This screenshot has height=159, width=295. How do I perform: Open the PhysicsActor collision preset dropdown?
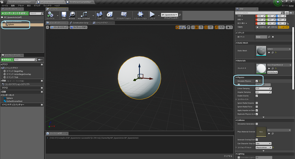coord(263,147)
